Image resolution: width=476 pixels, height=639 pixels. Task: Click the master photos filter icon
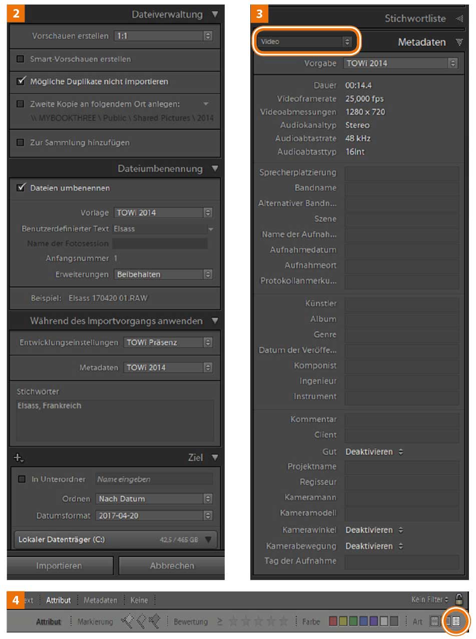433,621
